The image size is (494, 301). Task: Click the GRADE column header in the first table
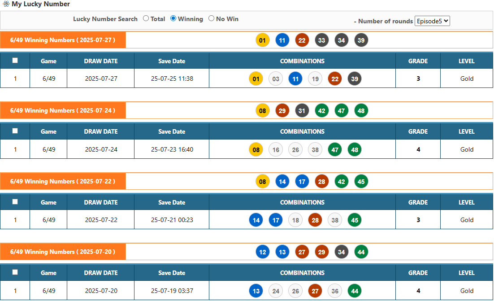[418, 61]
